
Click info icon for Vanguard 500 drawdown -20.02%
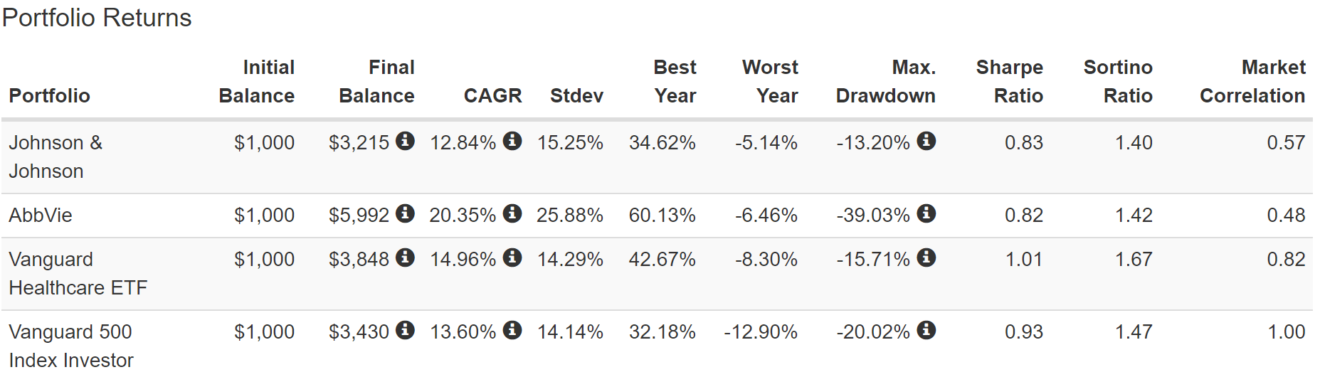pos(926,330)
